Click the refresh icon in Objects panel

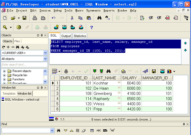4,47
